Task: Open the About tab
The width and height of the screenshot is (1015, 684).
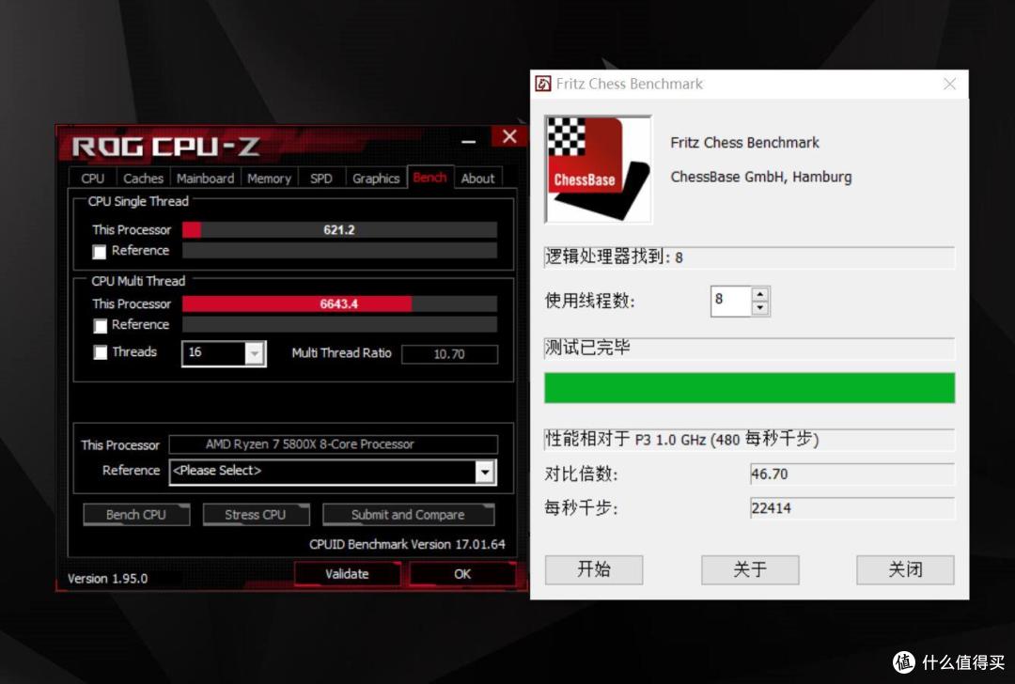Action: (x=477, y=178)
